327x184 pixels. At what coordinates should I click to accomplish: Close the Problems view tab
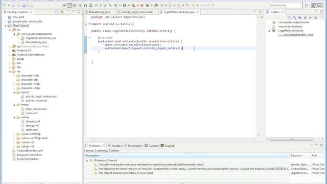(103, 146)
